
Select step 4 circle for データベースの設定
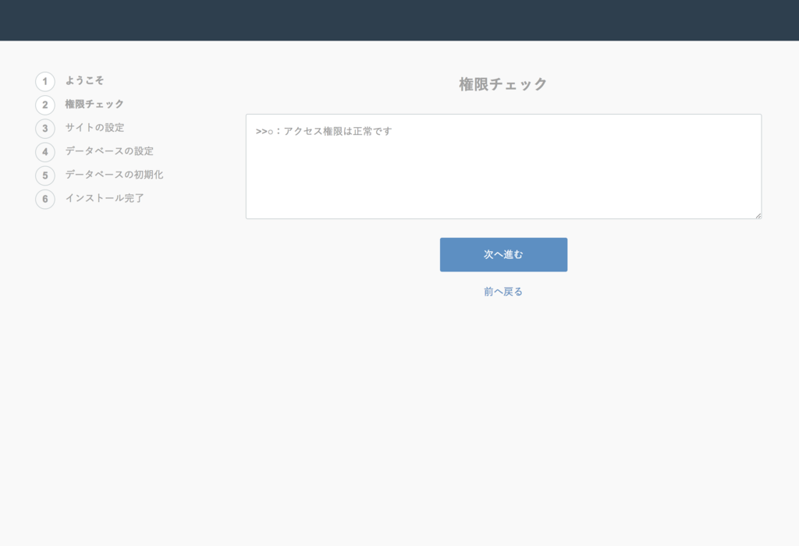pyautogui.click(x=45, y=152)
